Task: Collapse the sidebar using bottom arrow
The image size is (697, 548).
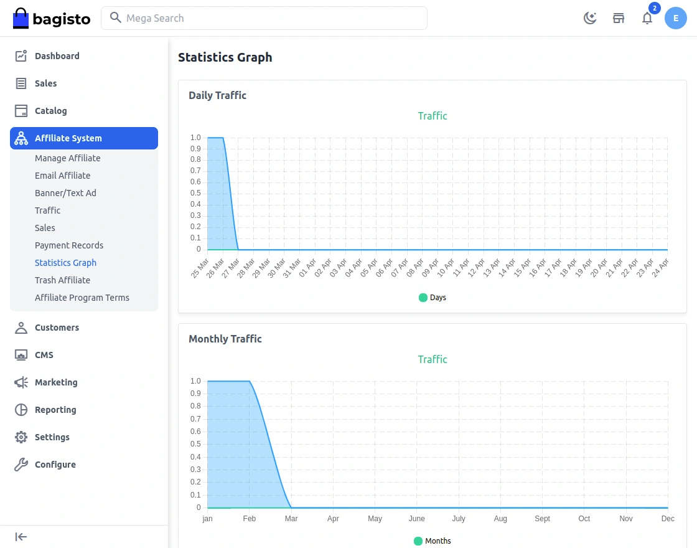Action: 21,536
